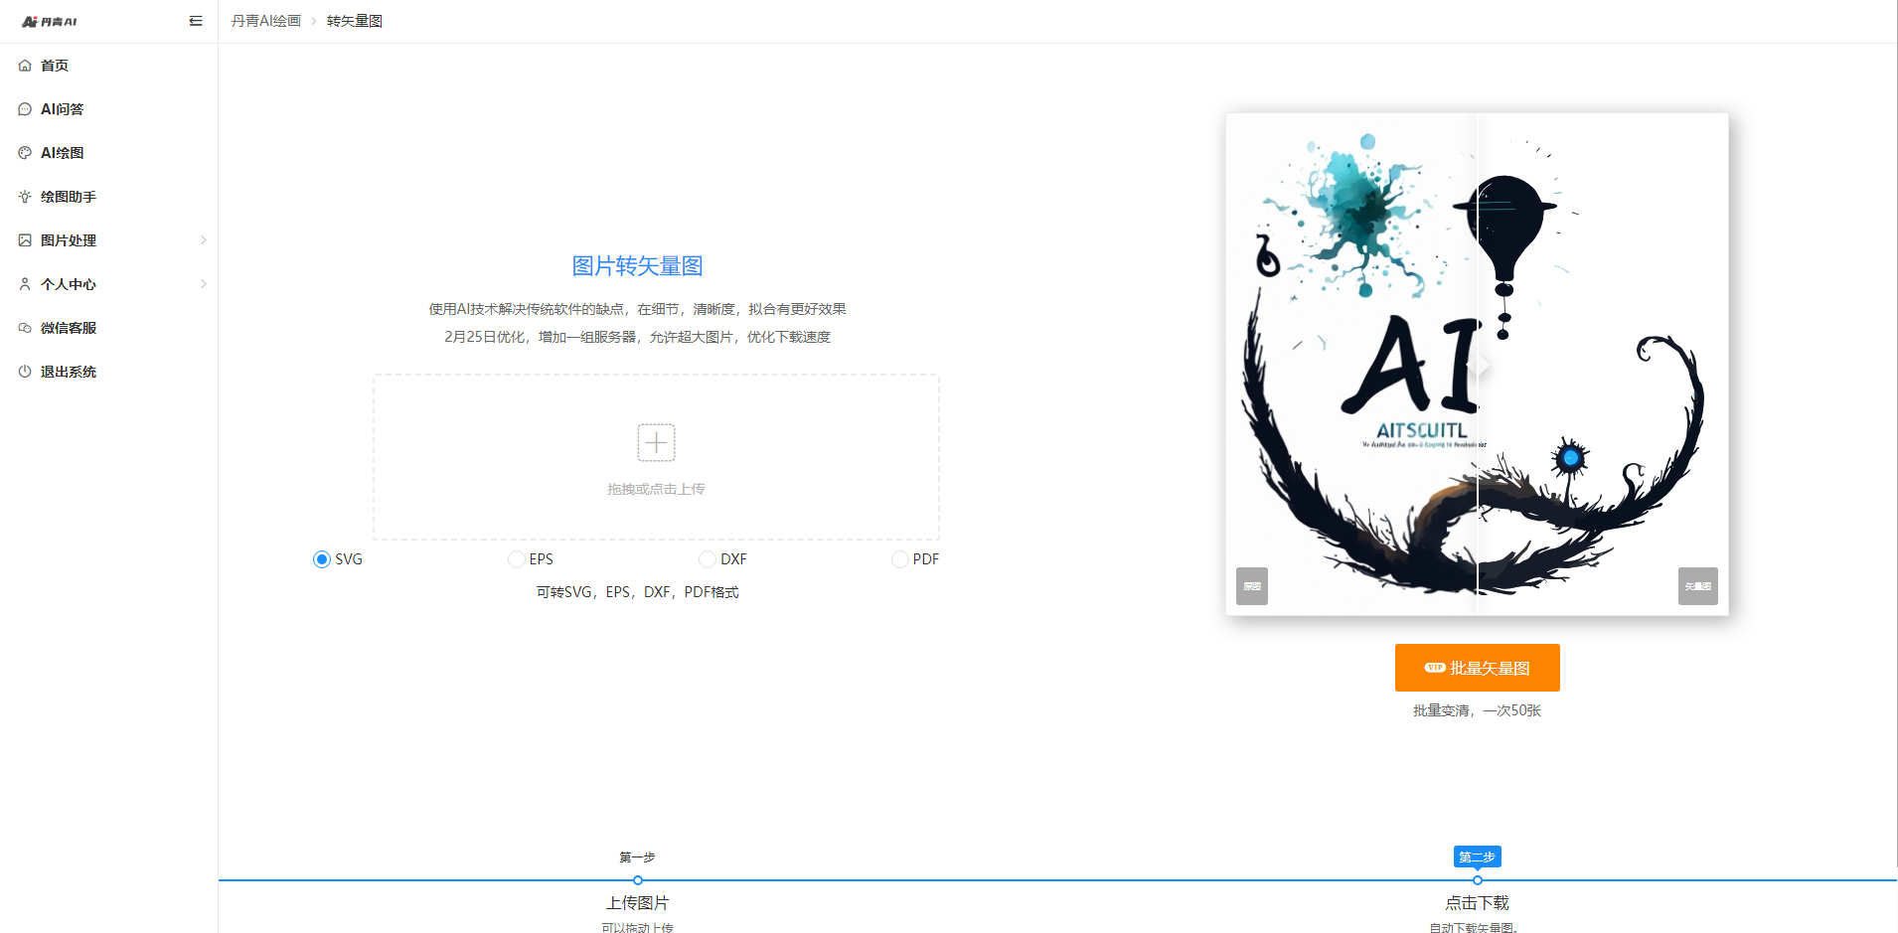The image size is (1898, 933).
Task: Click the home icon in sidebar
Action: pyautogui.click(x=25, y=66)
